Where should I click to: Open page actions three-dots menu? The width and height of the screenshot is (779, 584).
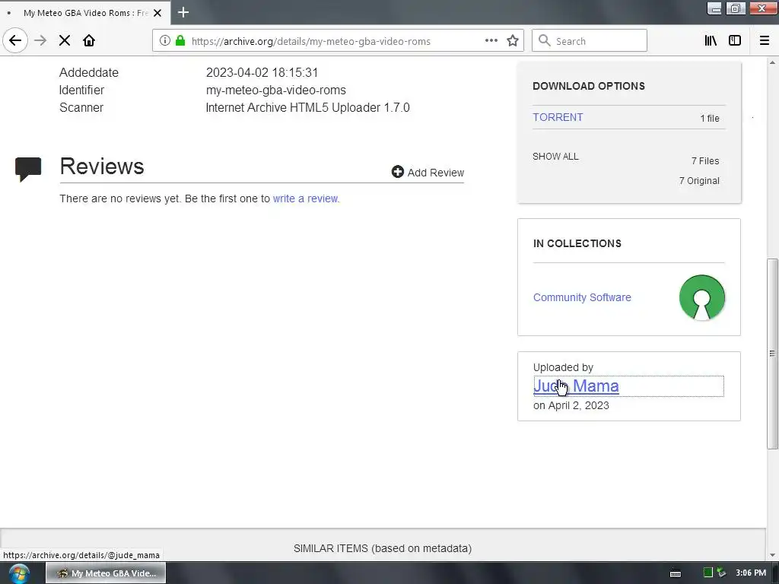(491, 41)
